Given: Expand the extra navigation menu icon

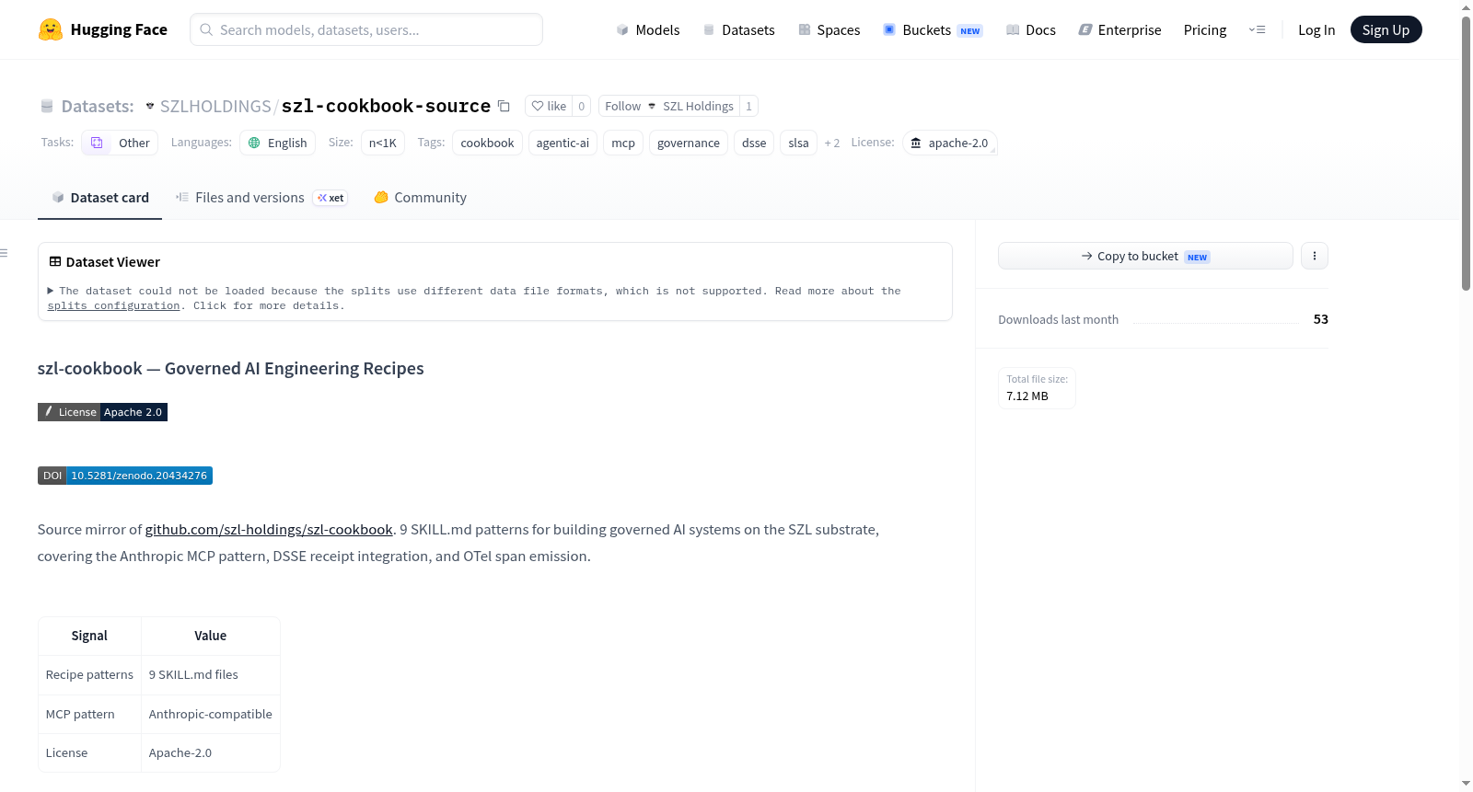Looking at the screenshot, I should [1257, 29].
